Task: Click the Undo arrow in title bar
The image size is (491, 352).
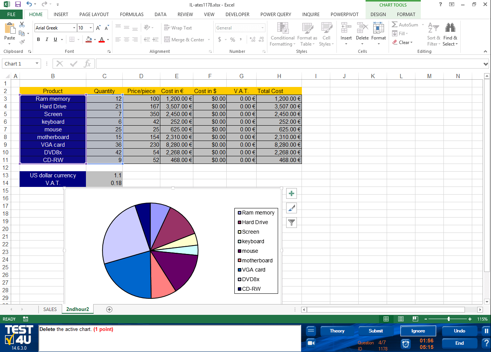Action: 29,5
